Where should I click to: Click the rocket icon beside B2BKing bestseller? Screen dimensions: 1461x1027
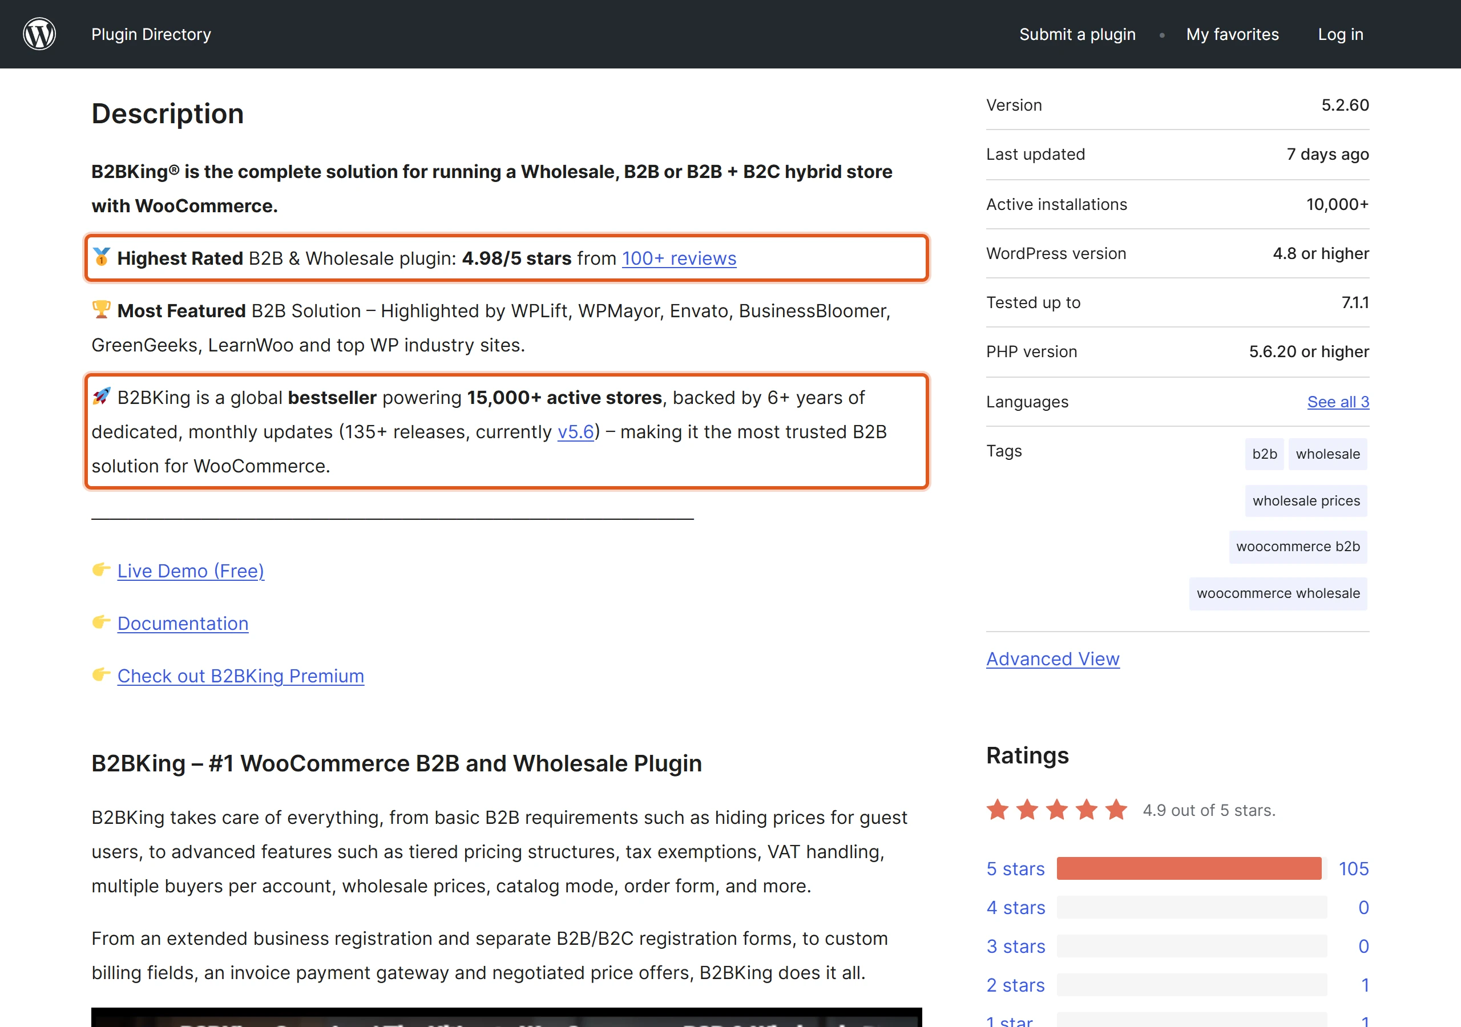tap(101, 396)
